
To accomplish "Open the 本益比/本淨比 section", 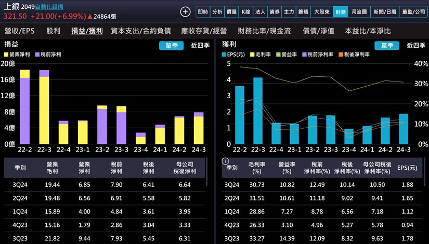I will click(368, 31).
